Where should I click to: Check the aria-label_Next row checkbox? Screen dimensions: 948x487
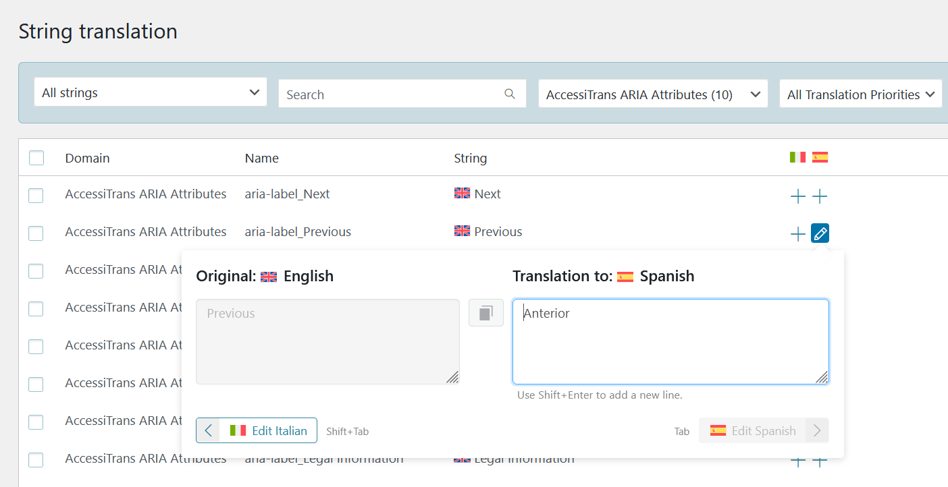[36, 196]
